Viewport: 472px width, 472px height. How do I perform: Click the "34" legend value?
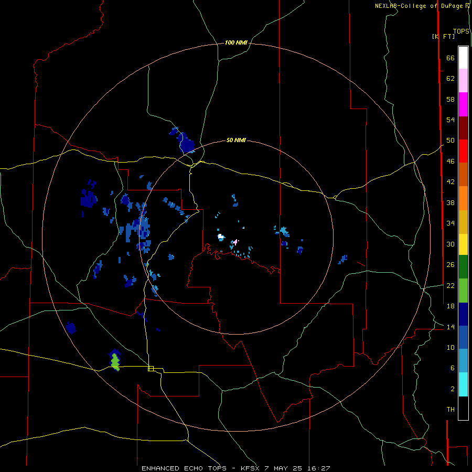[450, 223]
